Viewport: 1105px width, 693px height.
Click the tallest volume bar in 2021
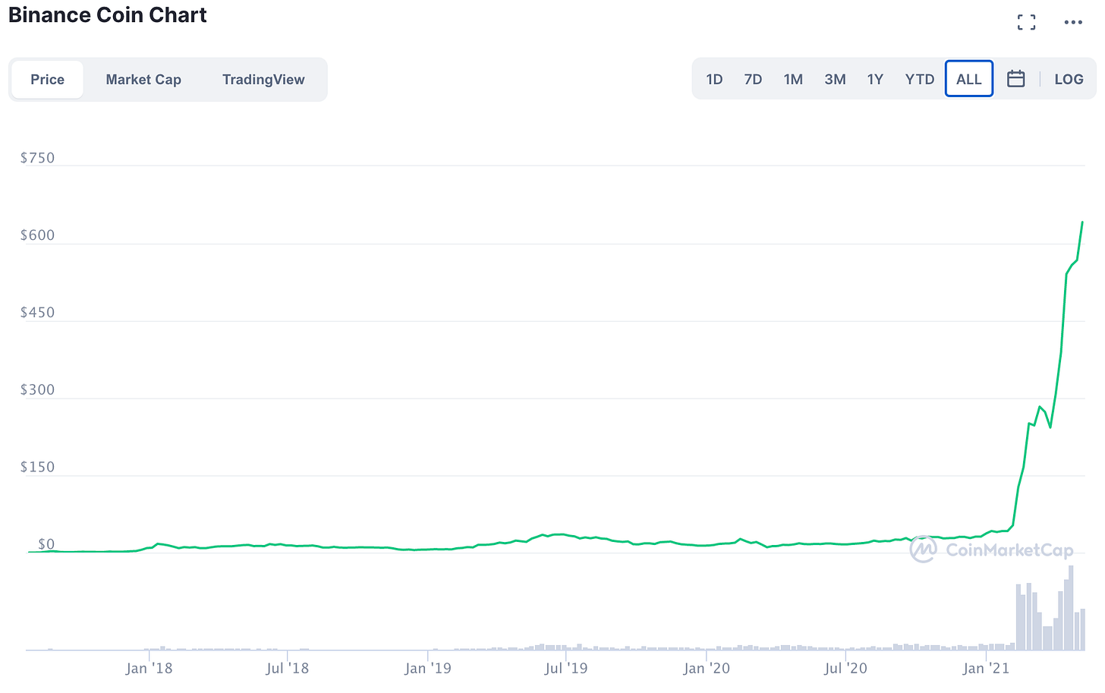(x=1071, y=608)
